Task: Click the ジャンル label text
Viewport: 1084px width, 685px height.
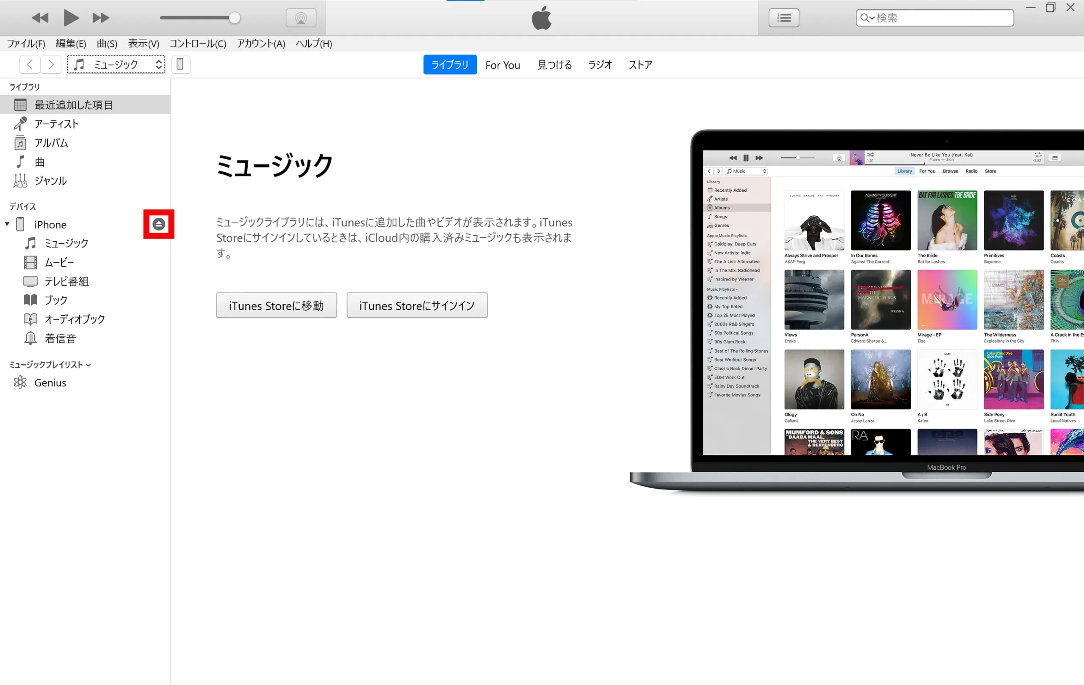Action: (x=51, y=181)
